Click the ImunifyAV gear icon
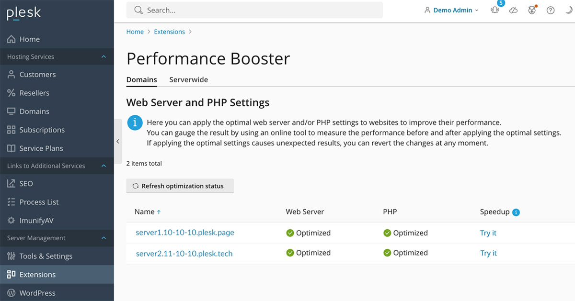The image size is (575, 301). [x=11, y=221]
